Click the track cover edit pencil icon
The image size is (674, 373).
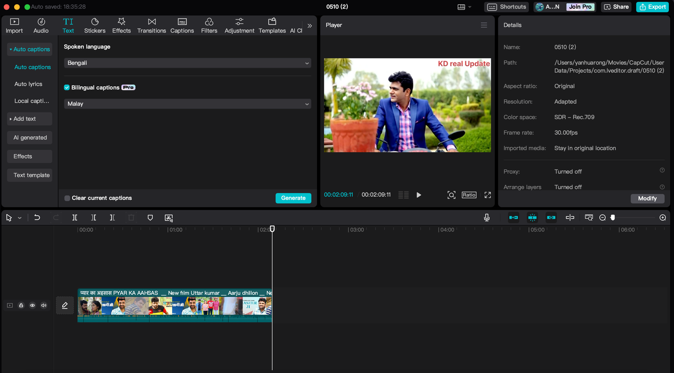65,305
